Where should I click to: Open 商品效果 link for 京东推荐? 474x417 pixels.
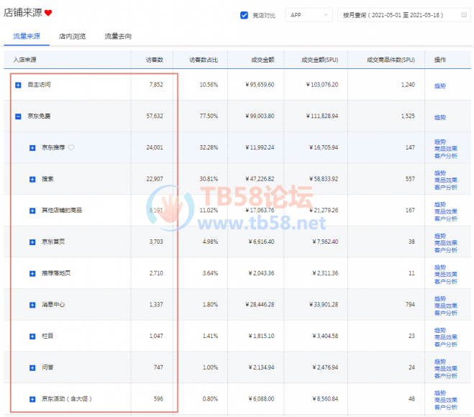click(445, 149)
